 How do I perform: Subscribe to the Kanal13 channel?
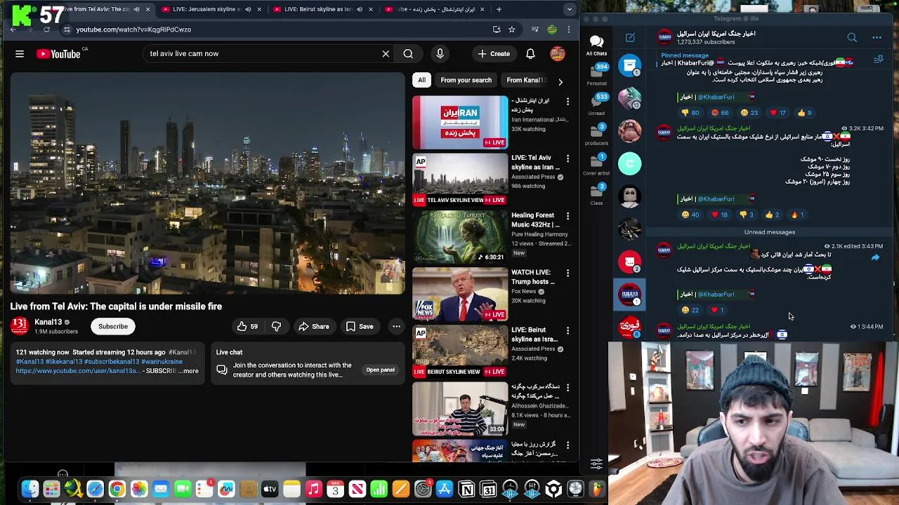[x=113, y=326]
